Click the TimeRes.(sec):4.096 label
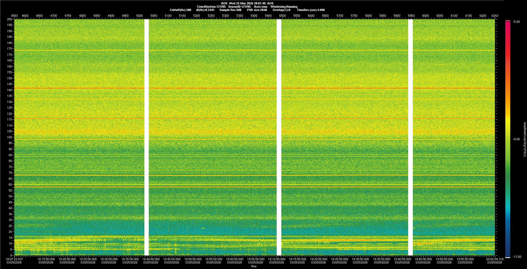Image resolution: width=527 pixels, height=269 pixels. [x=311, y=10]
